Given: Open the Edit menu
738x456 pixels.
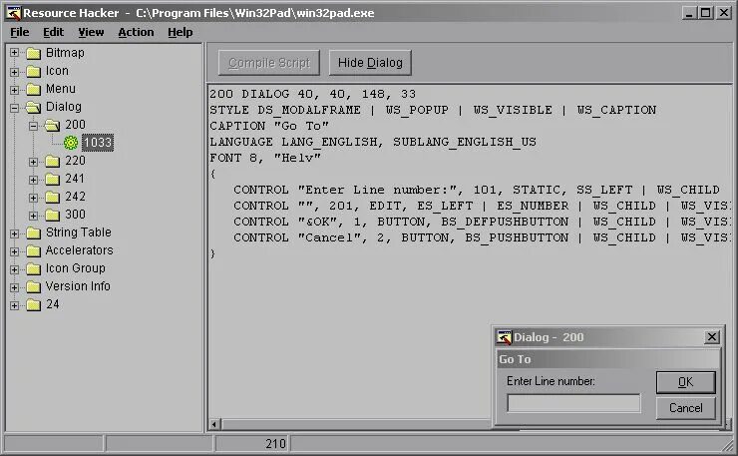Looking at the screenshot, I should [53, 32].
